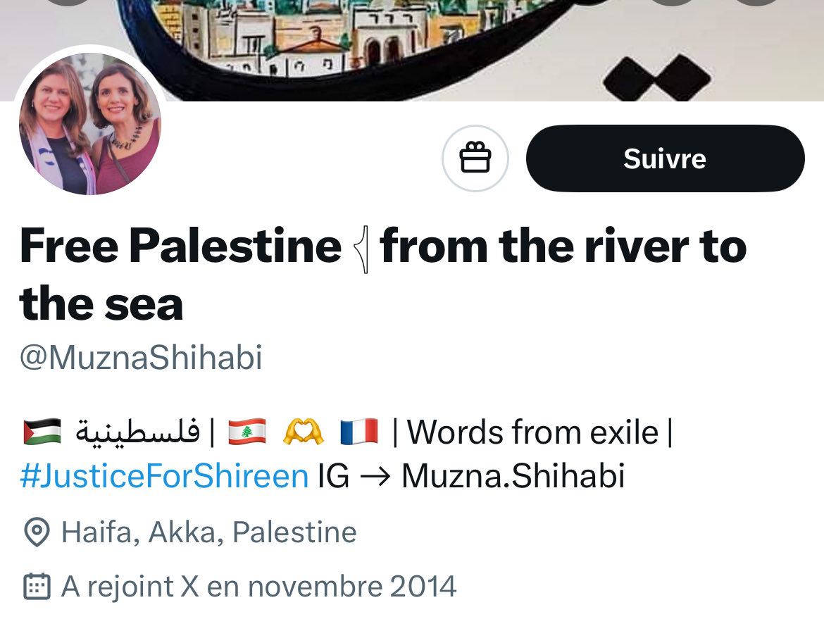The image size is (824, 631).
Task: Select the @MuznaShihabi handle
Action: tap(141, 358)
